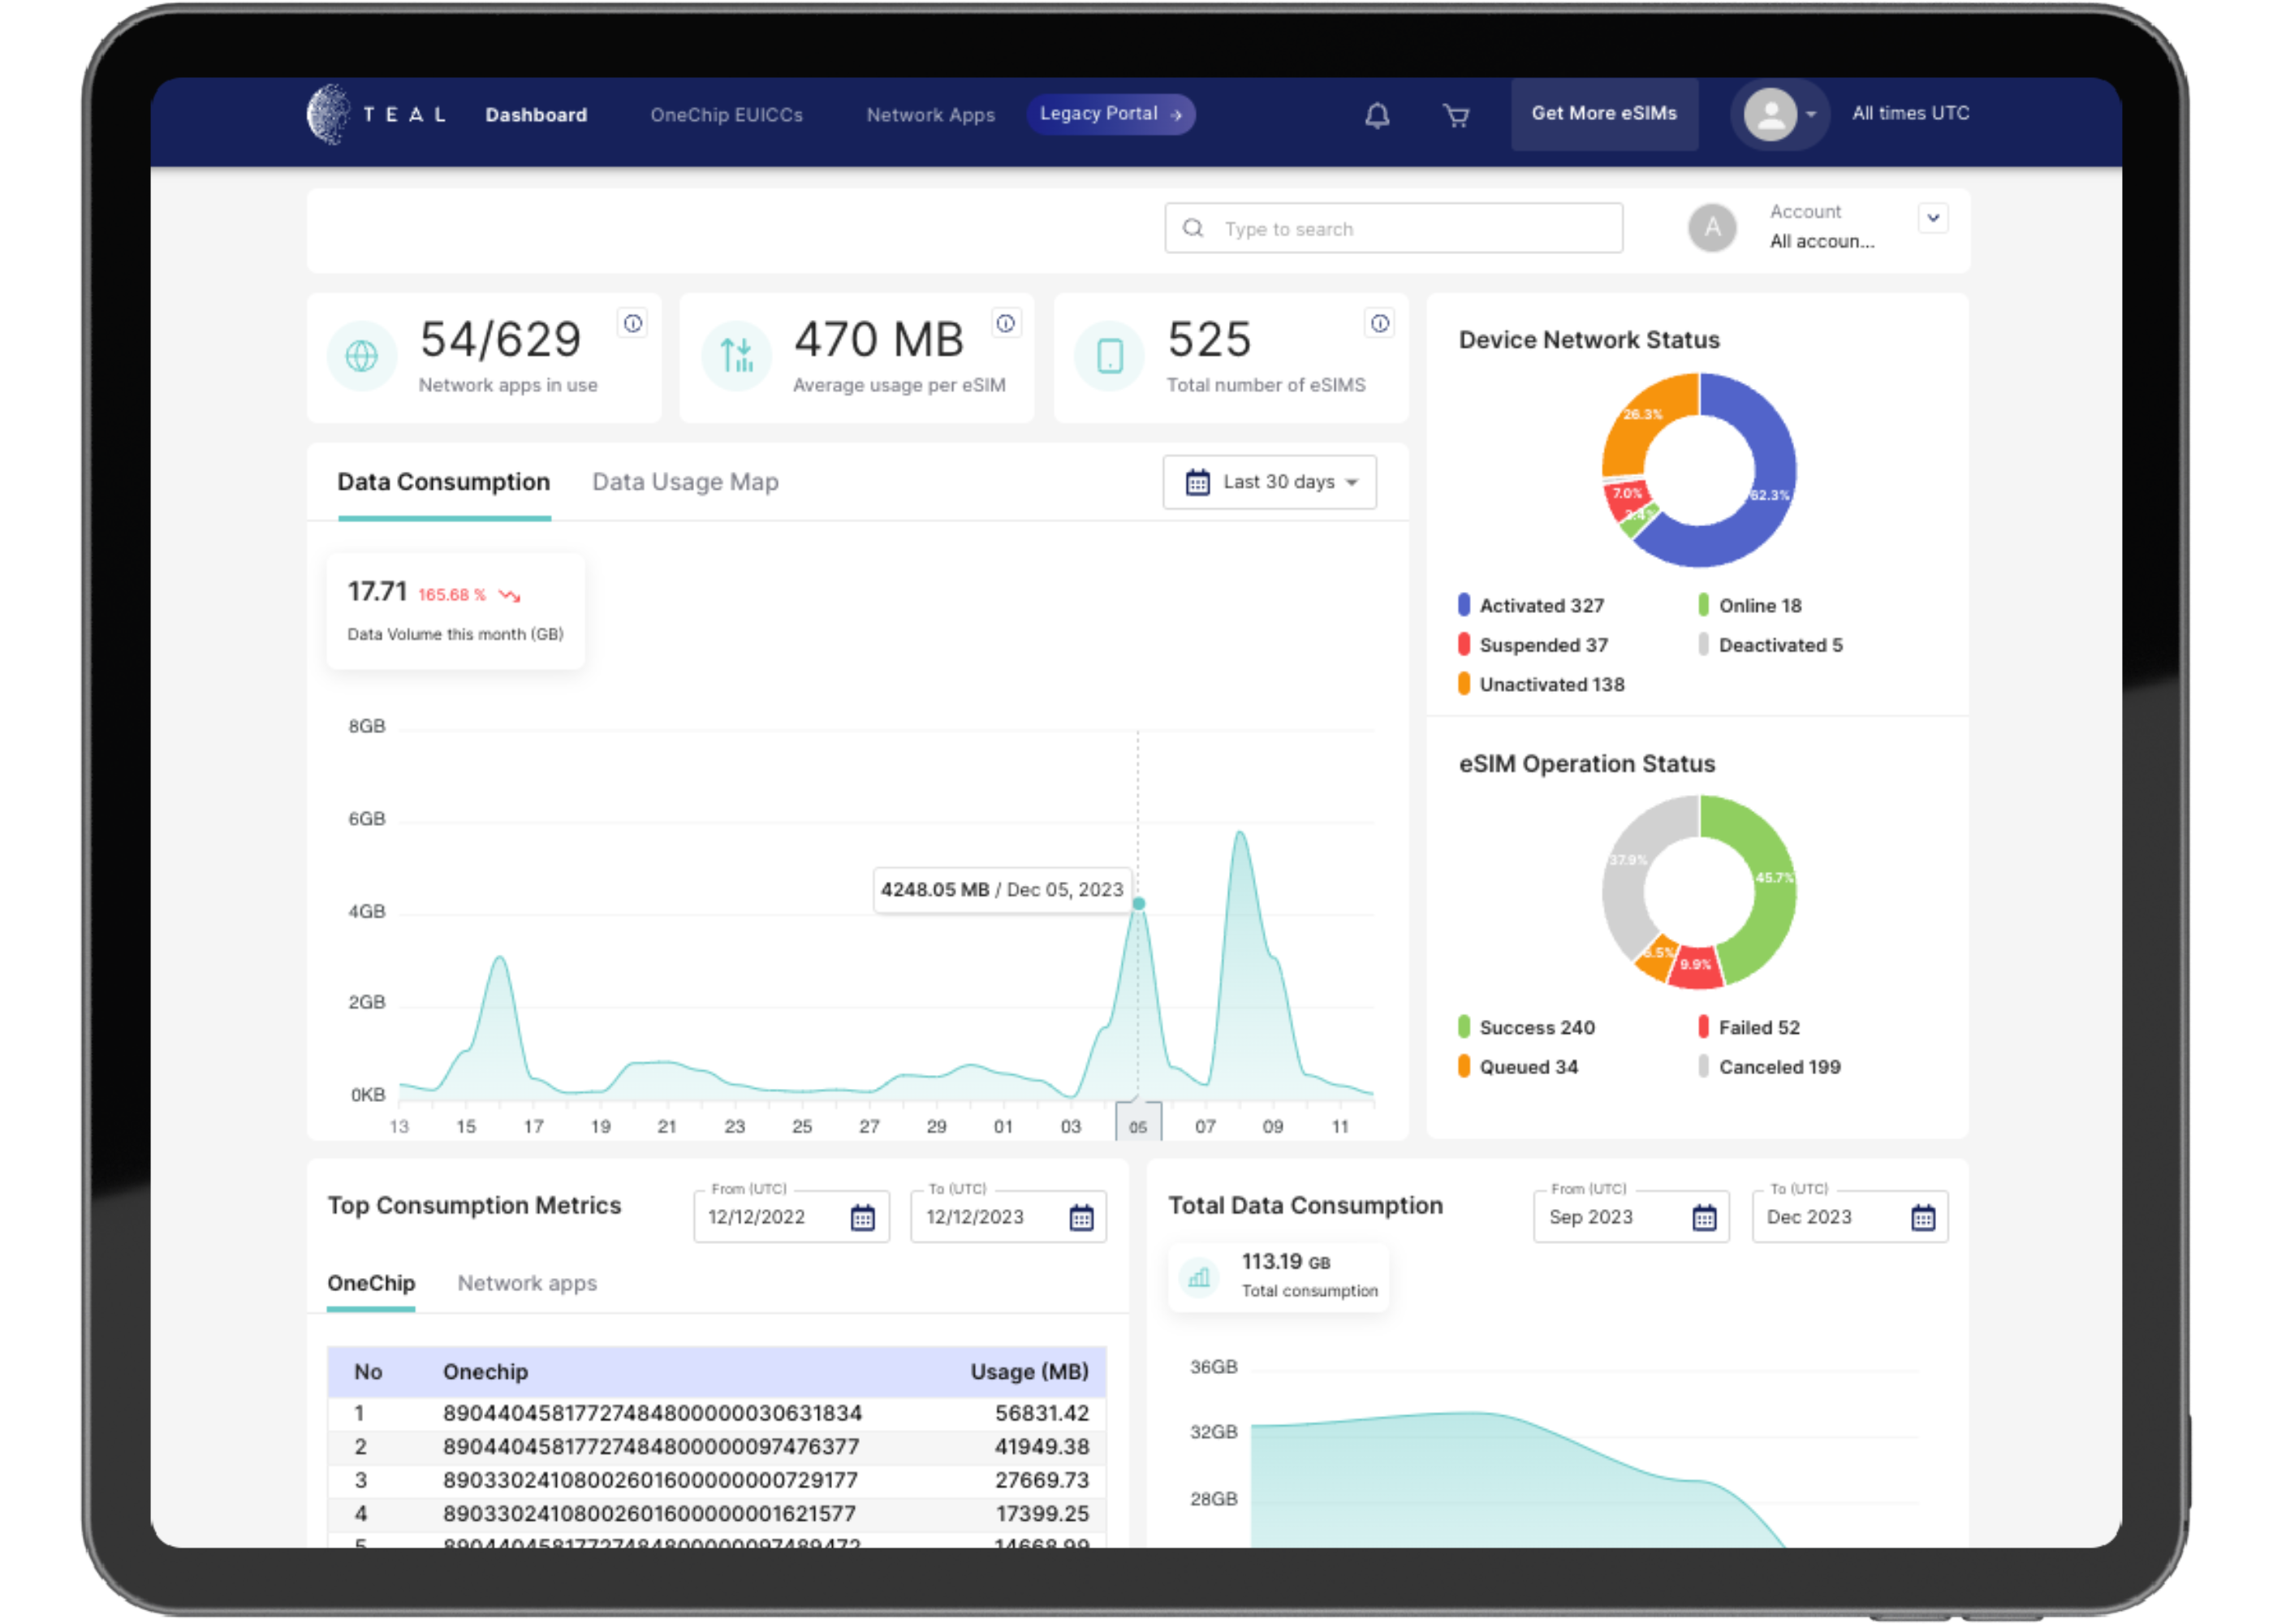Toggle Activated series in Device Network legend
This screenshot has height=1624, width=2273.
pyautogui.click(x=1531, y=605)
